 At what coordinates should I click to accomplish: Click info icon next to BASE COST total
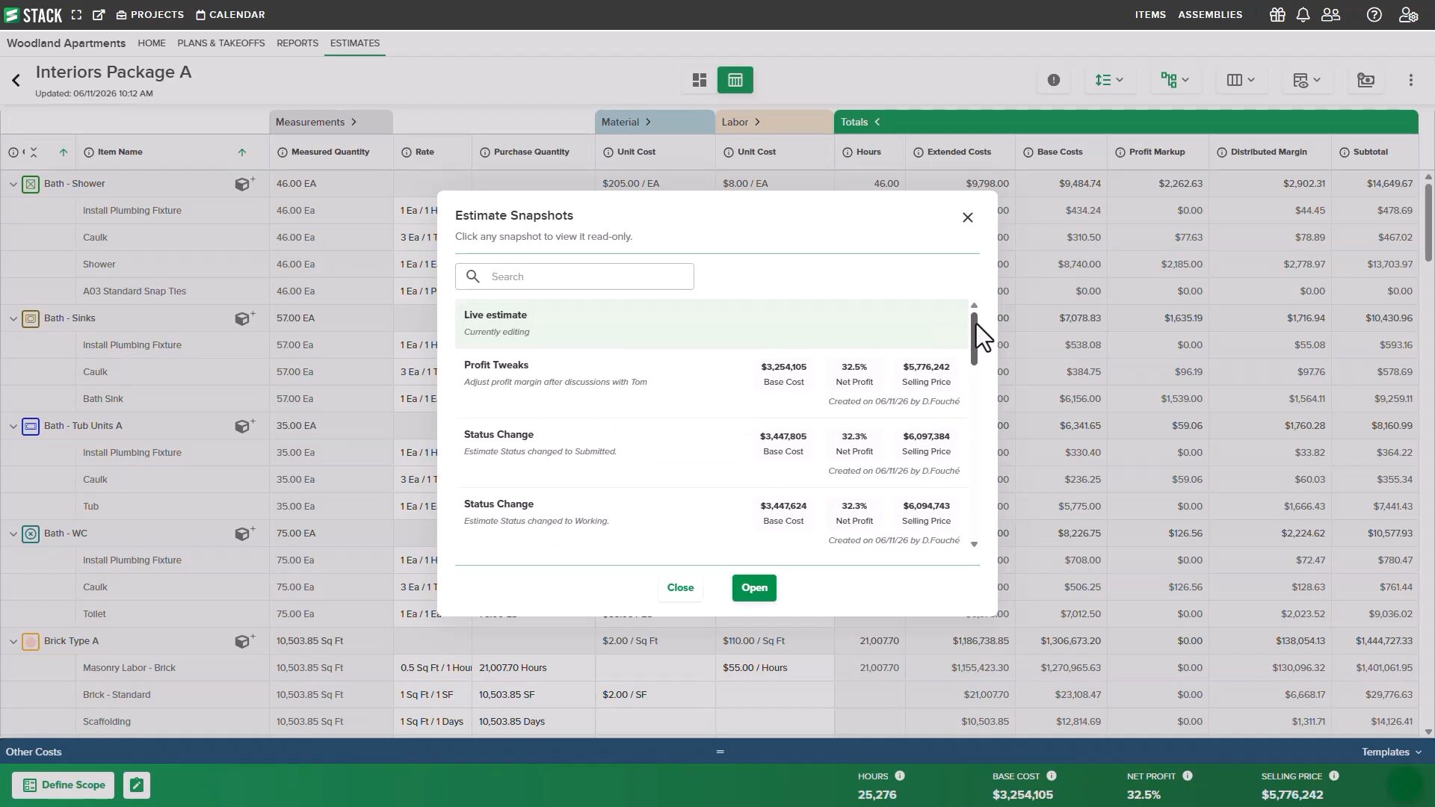coord(1052,776)
